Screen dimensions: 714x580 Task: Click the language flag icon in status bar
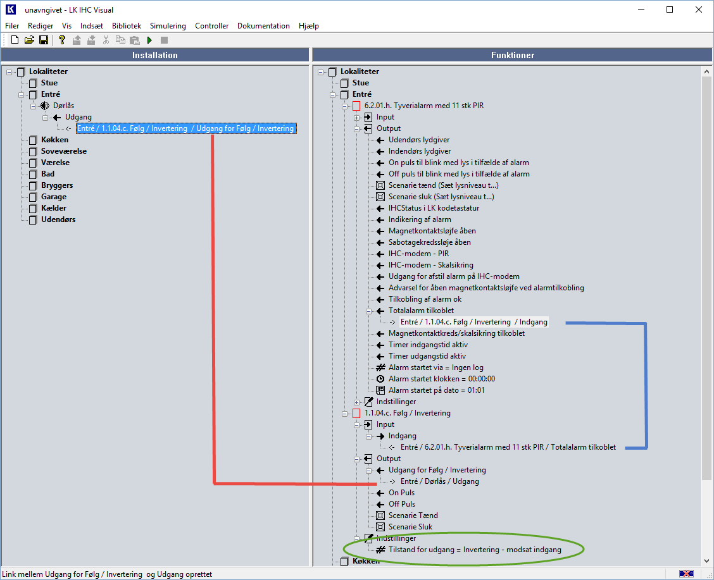(x=686, y=574)
